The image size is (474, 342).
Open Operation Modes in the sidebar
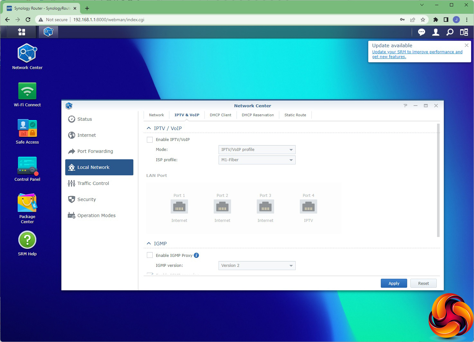click(99, 215)
